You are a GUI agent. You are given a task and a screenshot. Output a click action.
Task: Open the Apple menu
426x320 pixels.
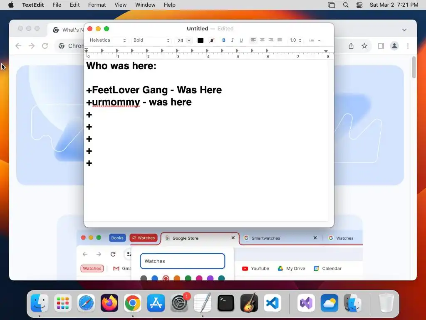click(x=11, y=5)
